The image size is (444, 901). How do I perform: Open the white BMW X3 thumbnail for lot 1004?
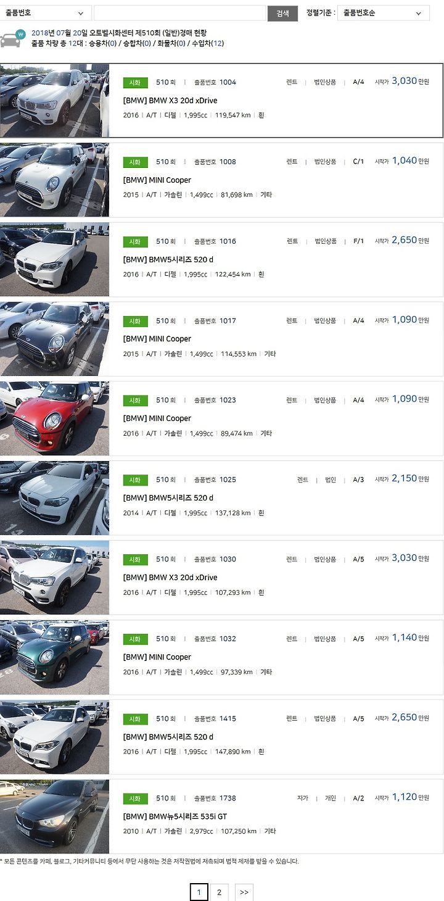click(x=54, y=100)
